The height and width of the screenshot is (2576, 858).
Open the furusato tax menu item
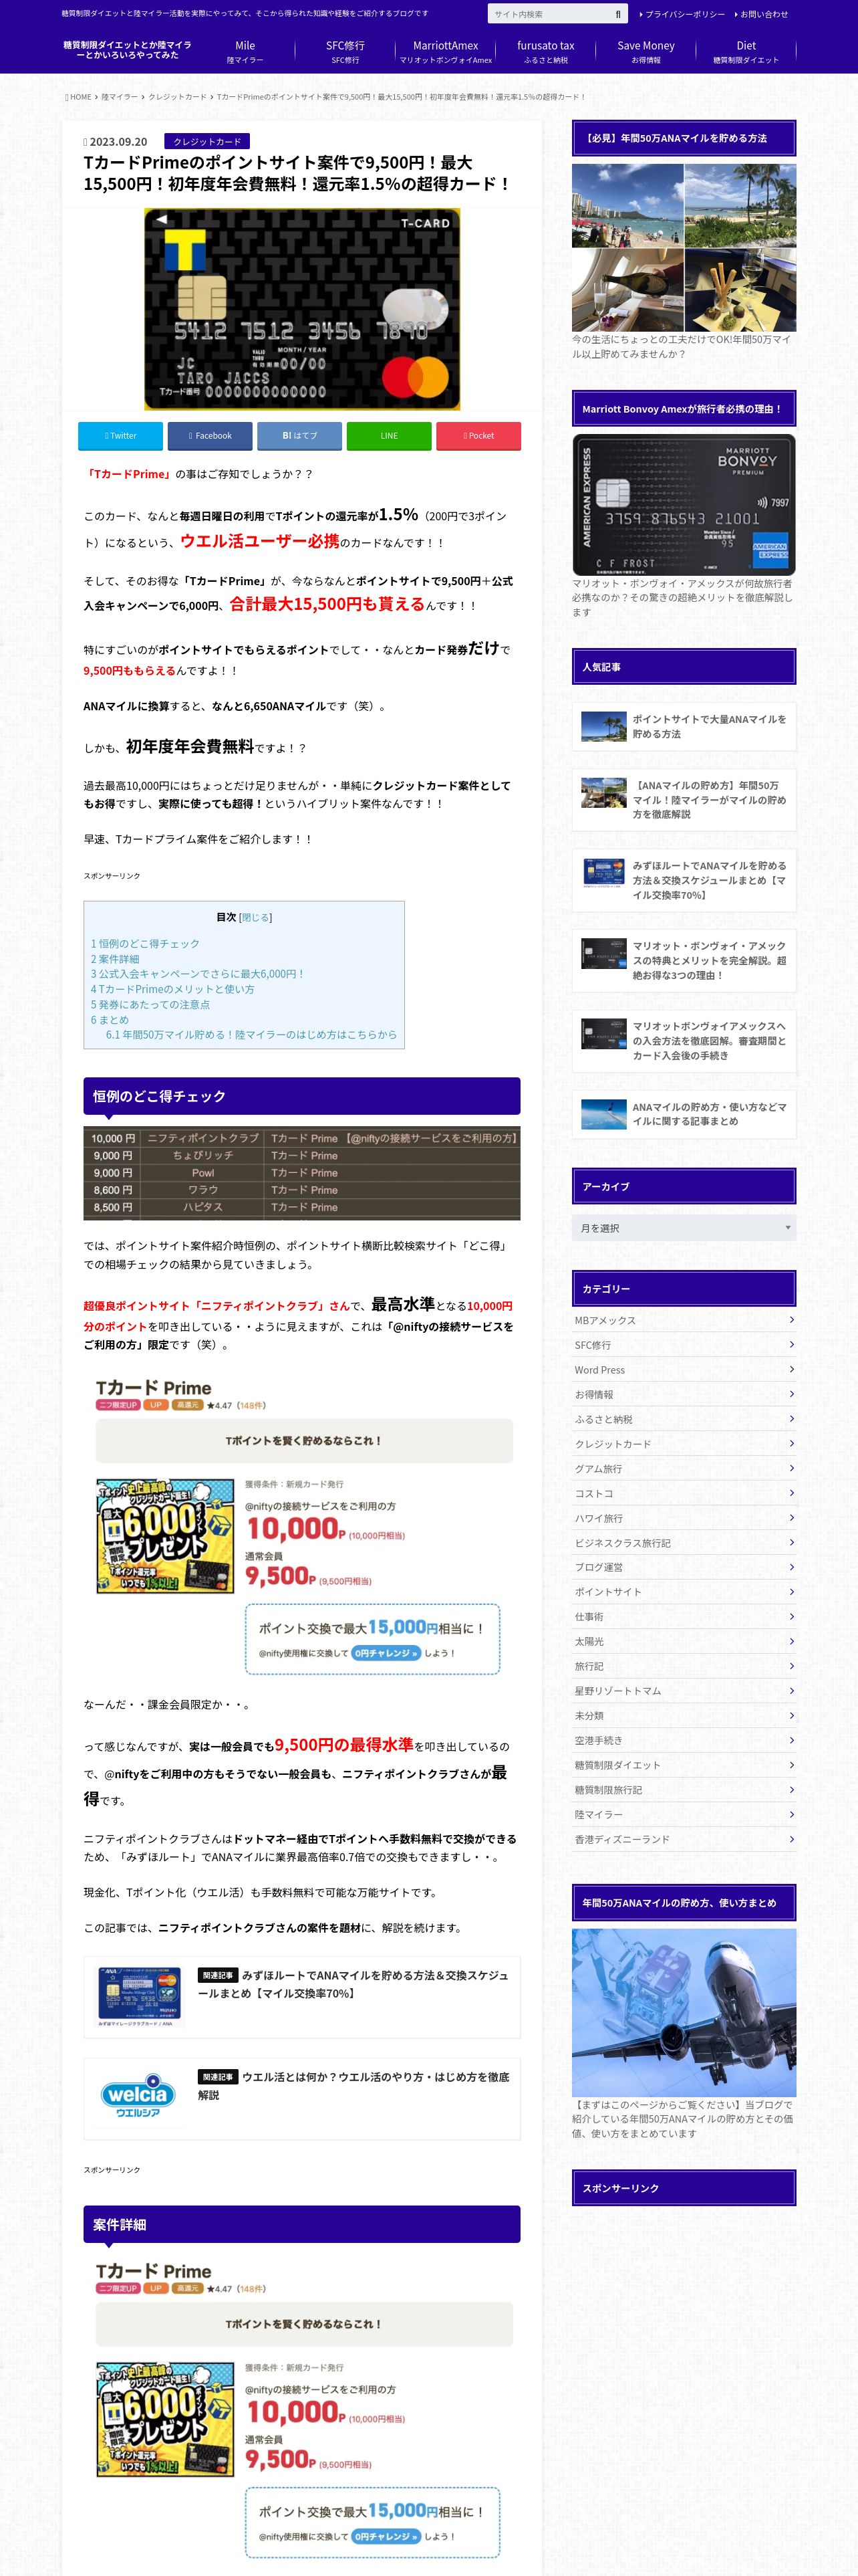coord(545,52)
